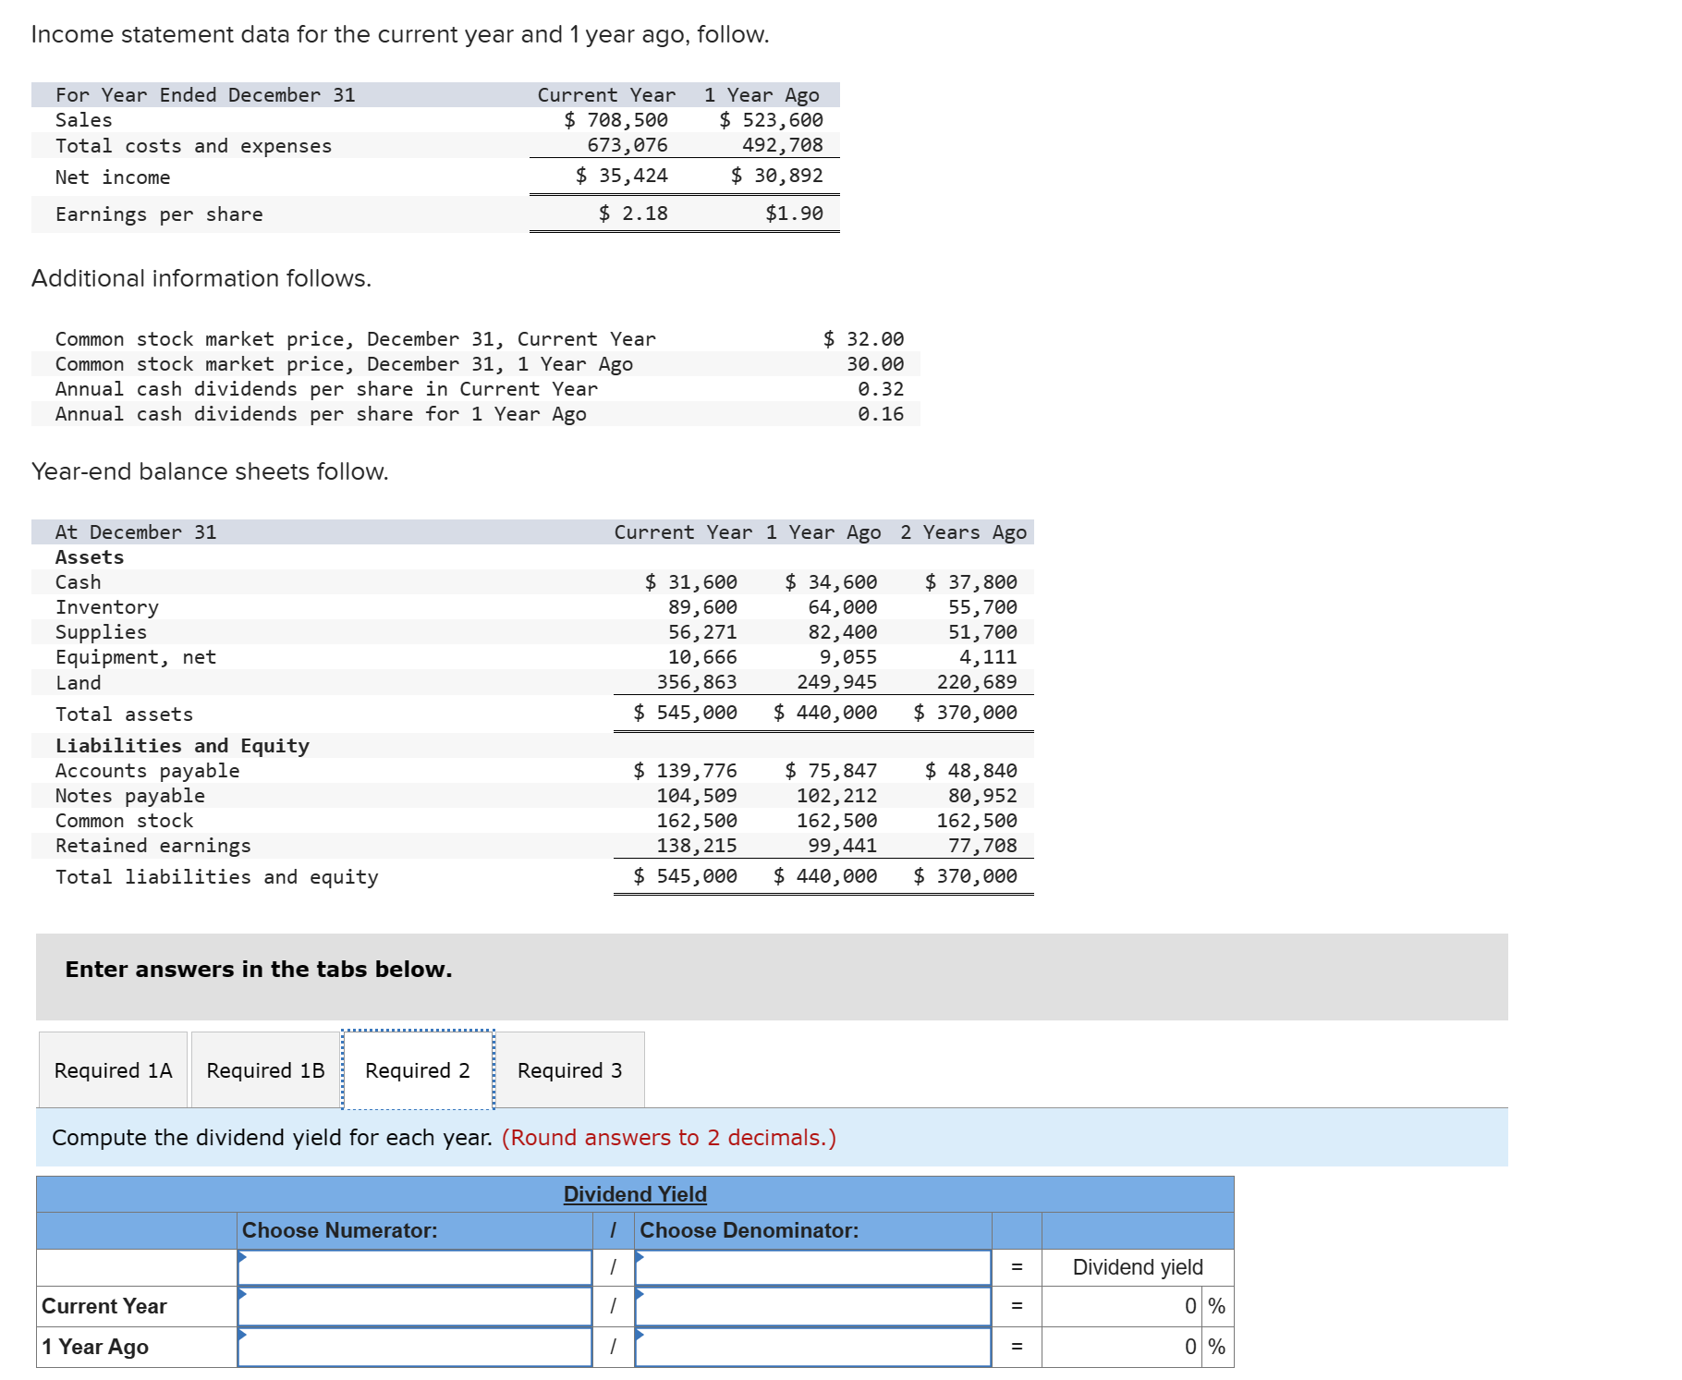1682x1380 pixels.
Task: Click the Dividend Yield table header
Action: [634, 1193]
